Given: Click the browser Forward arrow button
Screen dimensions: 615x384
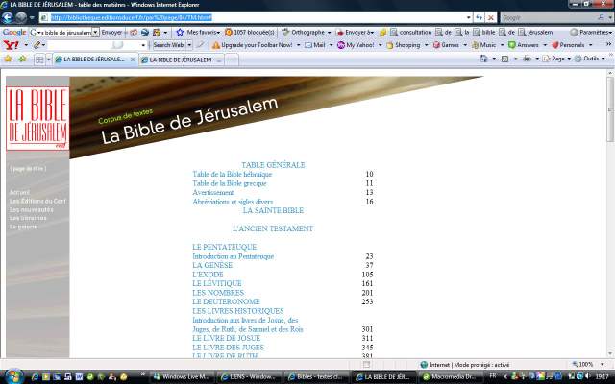Looking at the screenshot, I should click(x=21, y=17).
